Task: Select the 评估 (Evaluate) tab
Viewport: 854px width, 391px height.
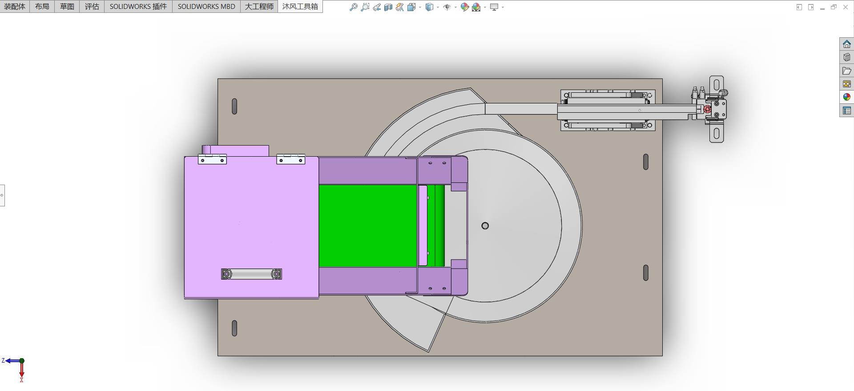Action: [92, 6]
